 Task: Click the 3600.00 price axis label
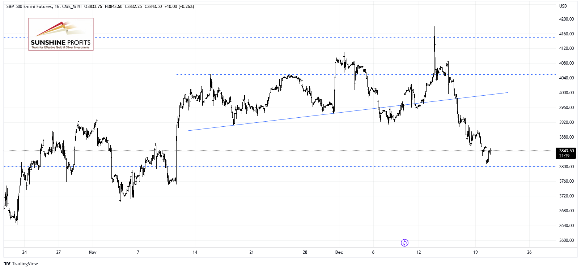click(567, 240)
